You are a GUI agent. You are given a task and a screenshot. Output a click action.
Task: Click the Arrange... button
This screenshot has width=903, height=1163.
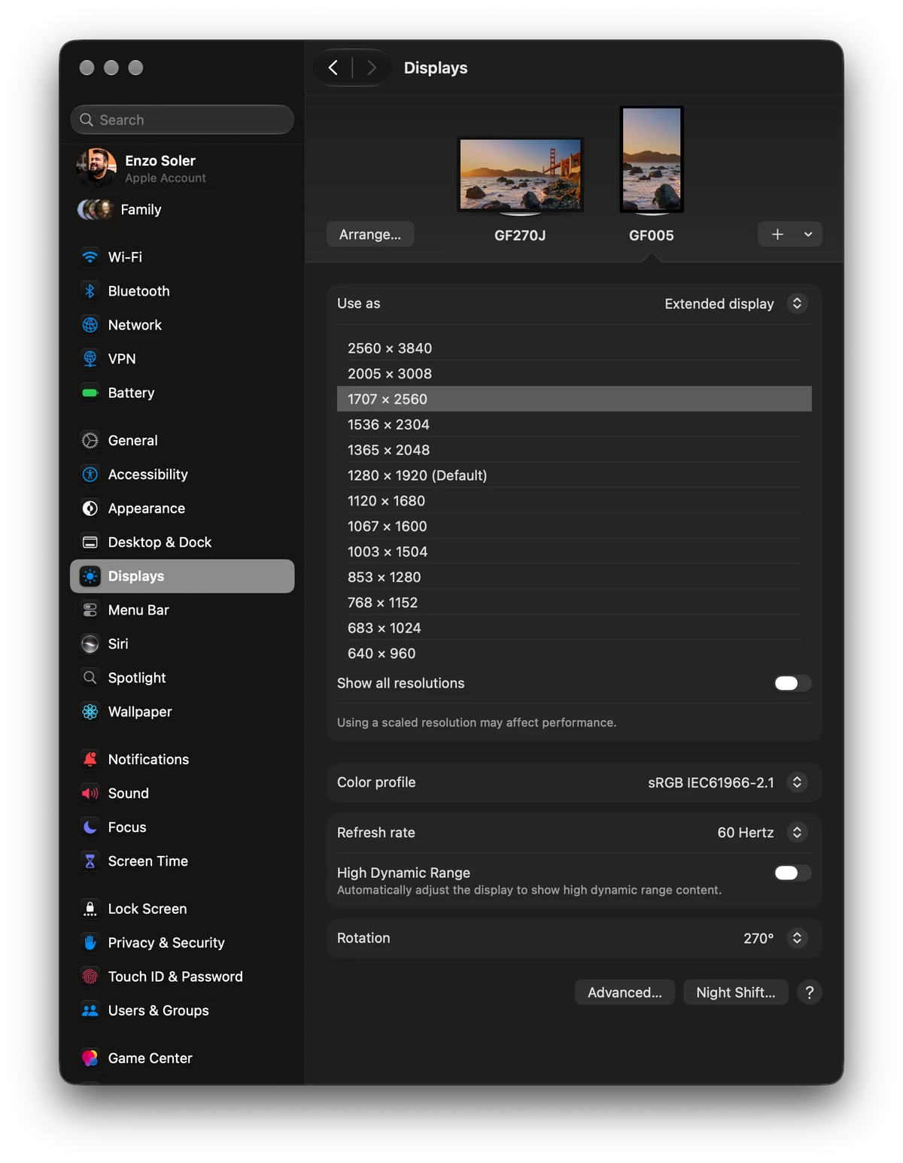[x=370, y=235]
